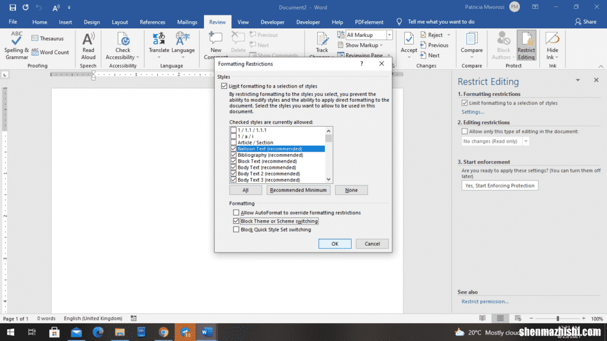Click Yes, Start Enforcing Protection
Image resolution: width=607 pixels, height=341 pixels.
click(500, 185)
